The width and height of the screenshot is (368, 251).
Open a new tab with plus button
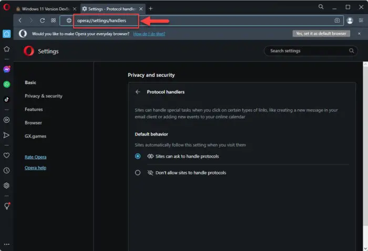point(151,9)
